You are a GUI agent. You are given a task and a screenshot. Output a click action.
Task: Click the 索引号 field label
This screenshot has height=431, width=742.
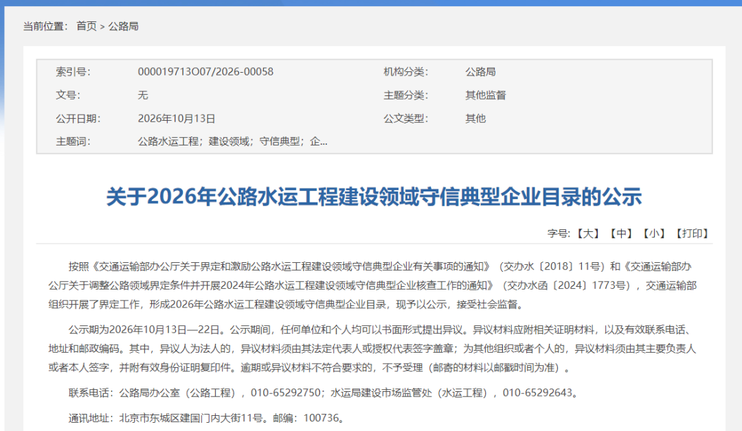[x=73, y=72]
